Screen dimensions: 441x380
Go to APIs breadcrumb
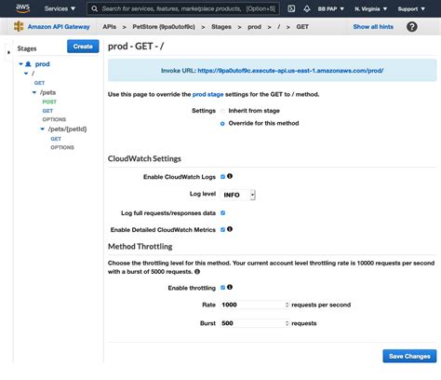110,27
